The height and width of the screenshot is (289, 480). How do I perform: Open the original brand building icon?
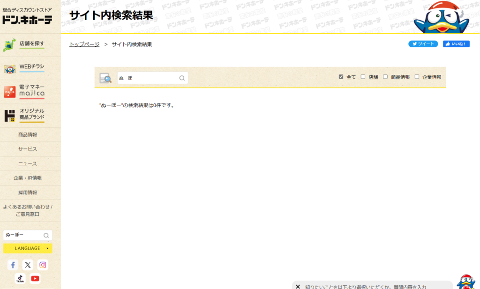[9, 116]
